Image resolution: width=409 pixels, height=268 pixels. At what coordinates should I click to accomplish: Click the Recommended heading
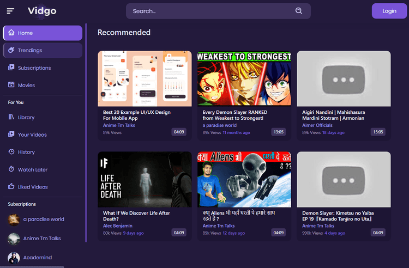[124, 32]
